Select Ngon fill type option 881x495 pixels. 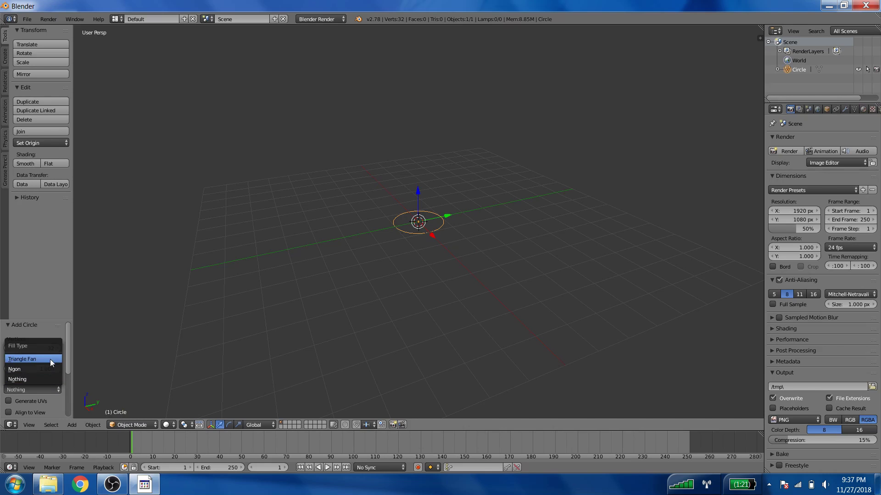[x=33, y=369]
